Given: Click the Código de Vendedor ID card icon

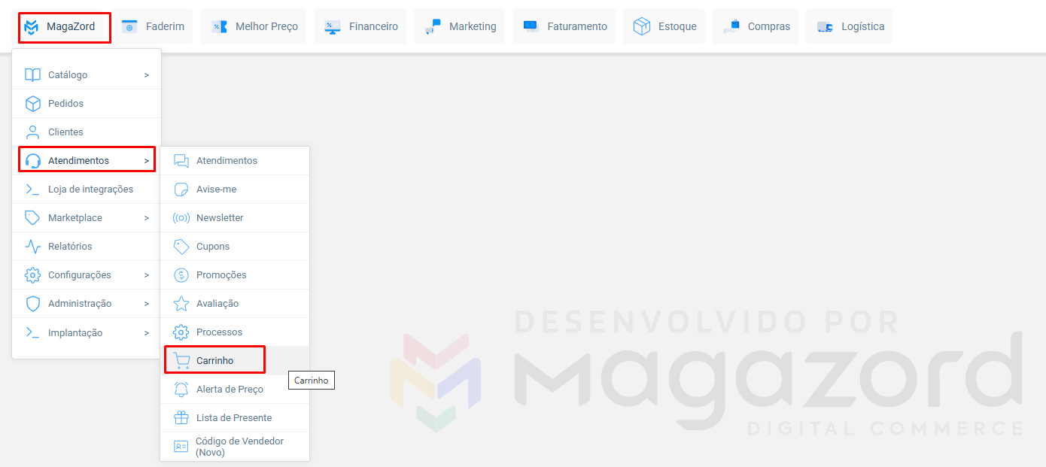Looking at the screenshot, I should point(181,447).
